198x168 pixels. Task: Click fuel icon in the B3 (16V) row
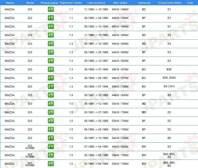click(x=51, y=87)
